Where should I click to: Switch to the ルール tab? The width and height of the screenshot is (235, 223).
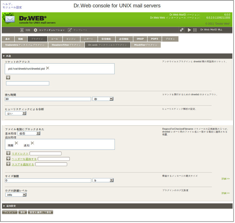click(x=55, y=39)
